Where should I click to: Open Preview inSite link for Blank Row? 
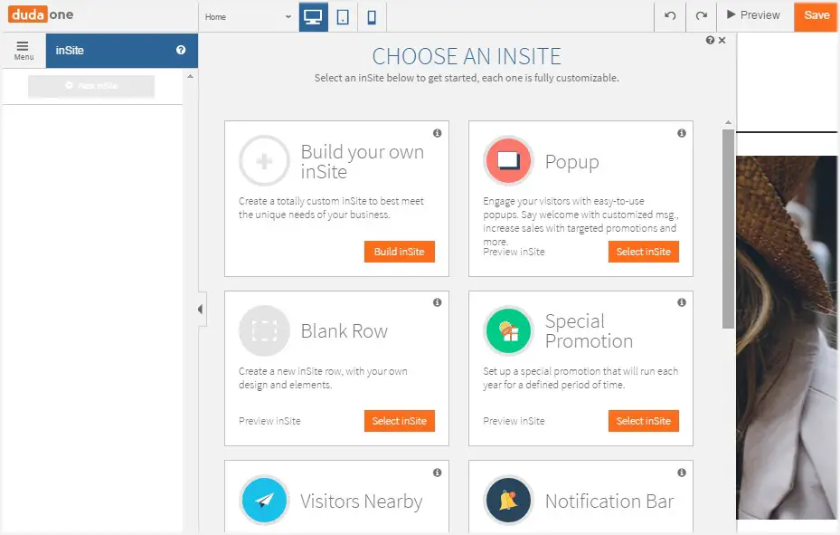(269, 421)
